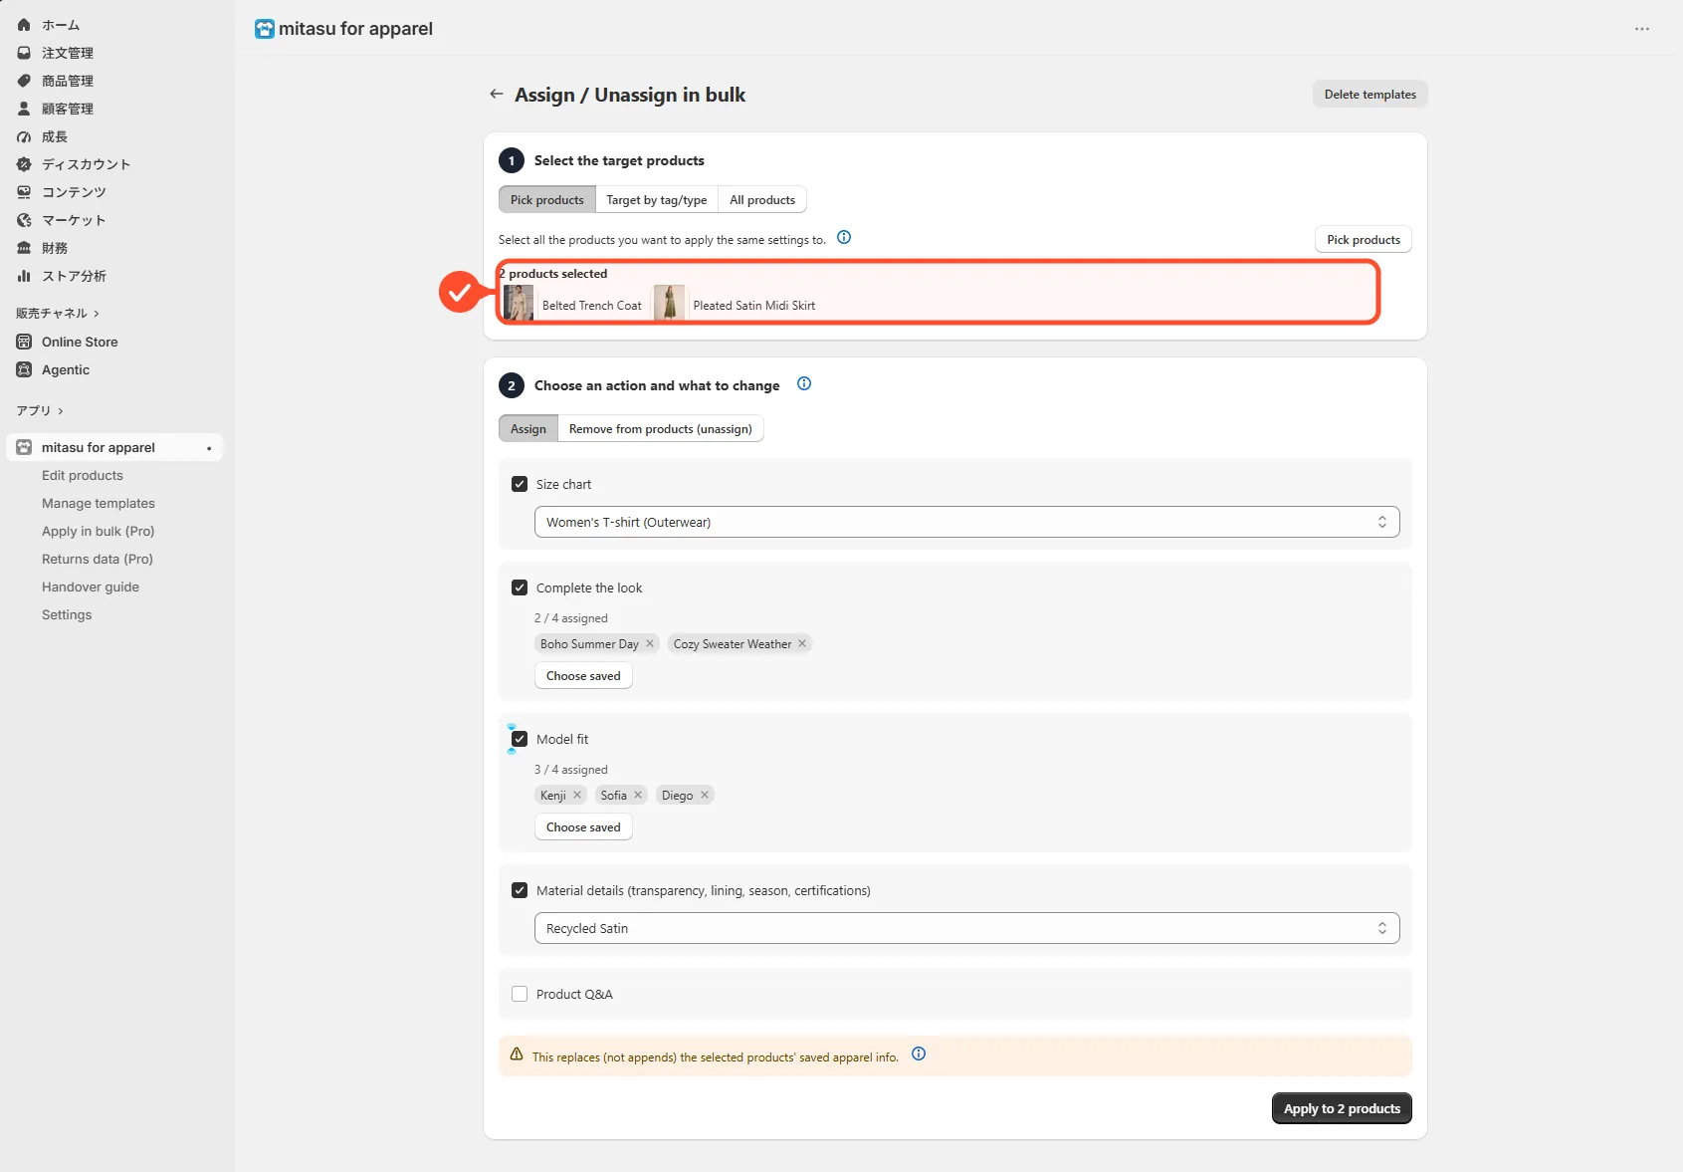
Task: Click Choose saved under Model fit
Action: tap(583, 827)
